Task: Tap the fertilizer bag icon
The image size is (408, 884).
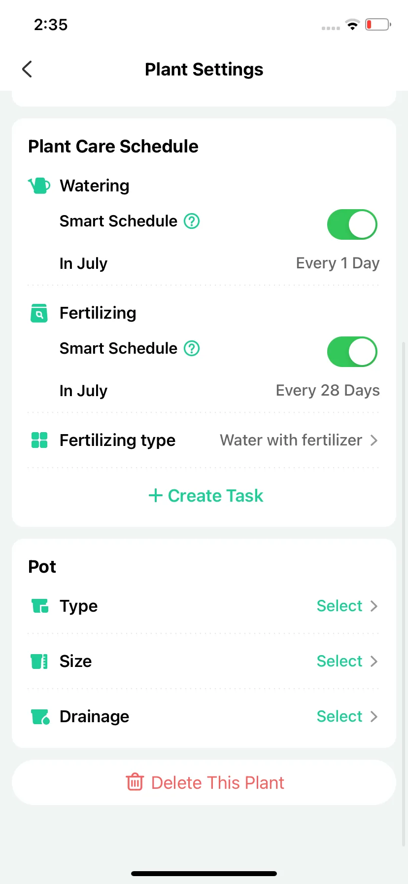Action: point(39,313)
